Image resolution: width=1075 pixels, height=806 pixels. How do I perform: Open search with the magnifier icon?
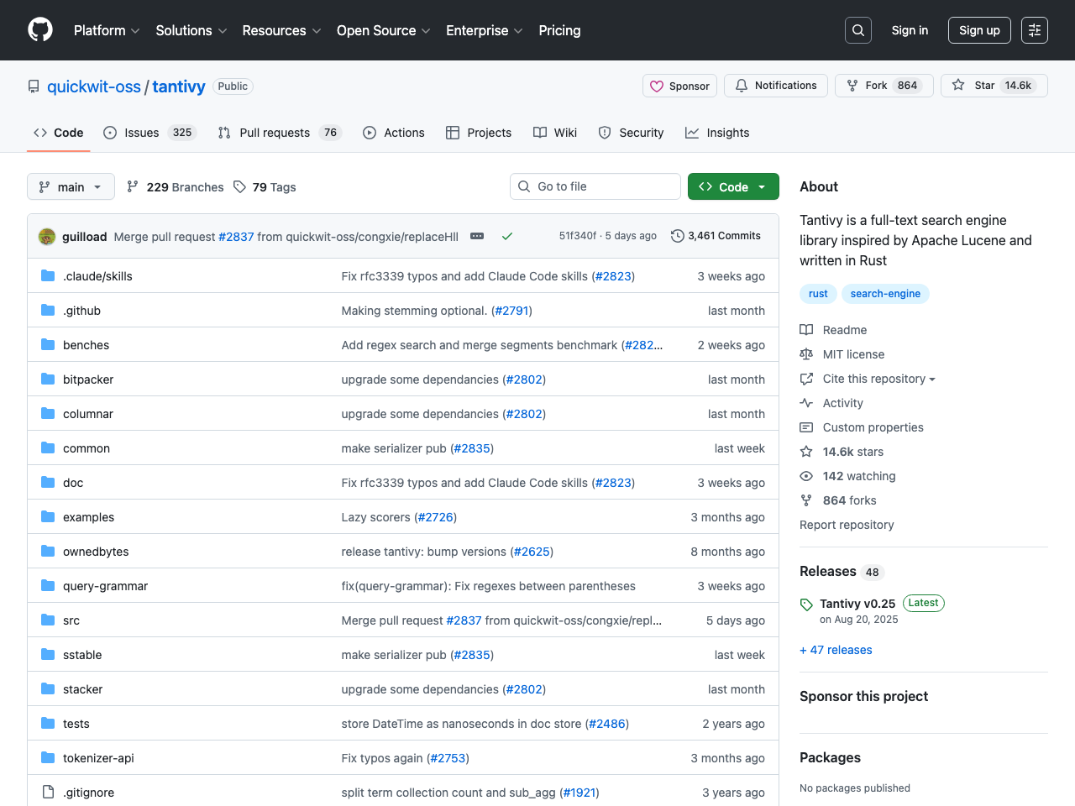click(x=857, y=30)
